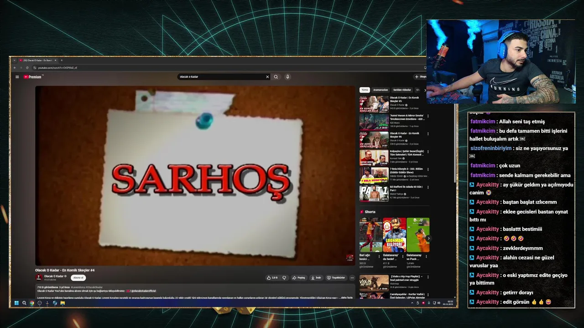Click the Paylaş share button
The width and height of the screenshot is (584, 328).
pos(299,277)
